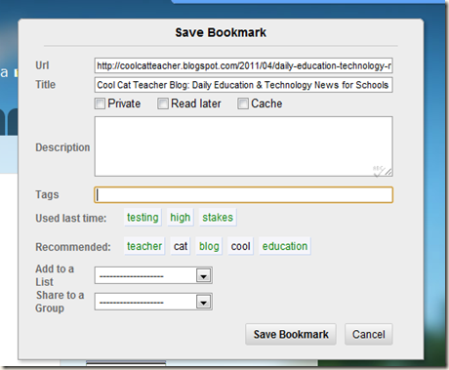Check the Private checkbox

pos(100,103)
